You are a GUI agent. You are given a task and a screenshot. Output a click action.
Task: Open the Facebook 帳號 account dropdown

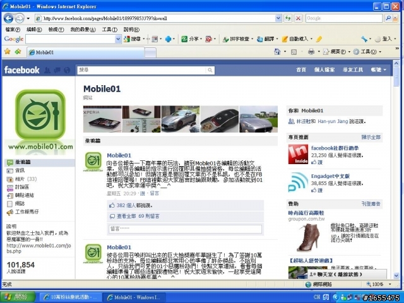(x=379, y=70)
